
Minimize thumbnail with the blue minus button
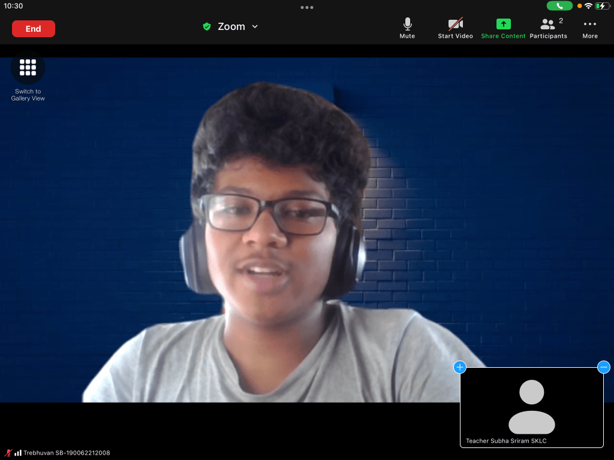coord(604,367)
